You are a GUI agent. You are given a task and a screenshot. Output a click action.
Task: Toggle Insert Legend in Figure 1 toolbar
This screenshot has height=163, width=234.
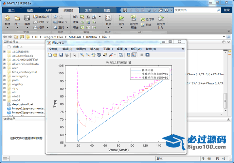[x=134, y=55]
